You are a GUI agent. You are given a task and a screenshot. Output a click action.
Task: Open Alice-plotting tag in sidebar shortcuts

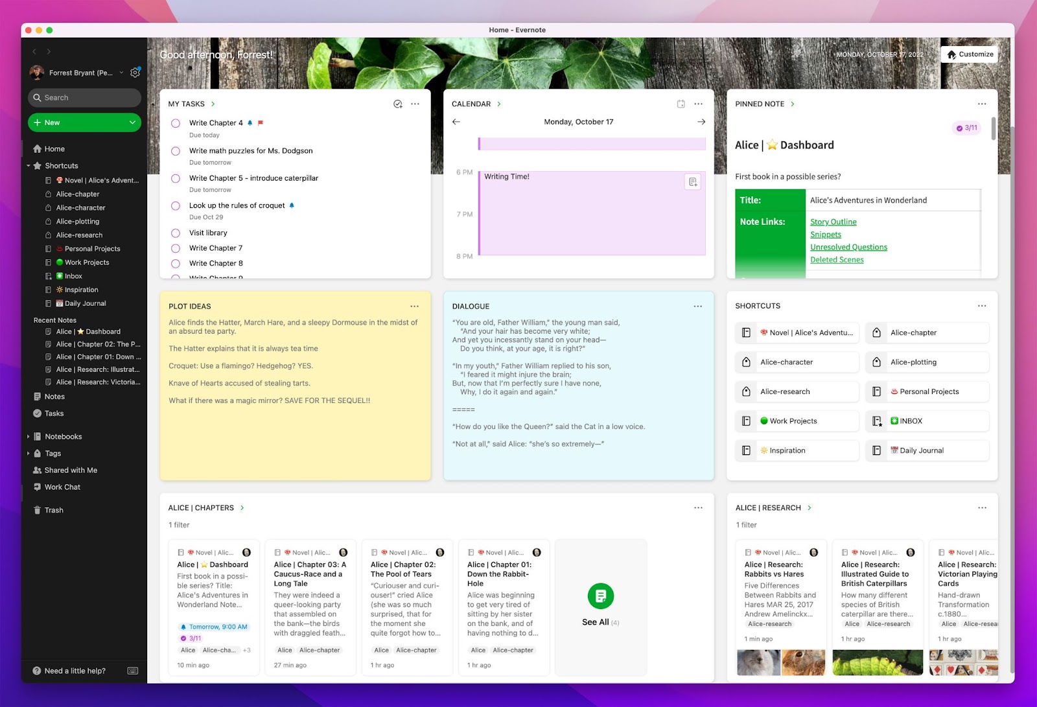78,222
